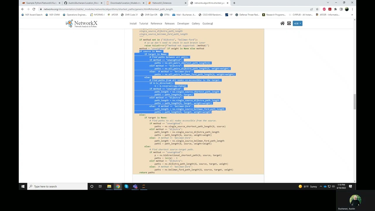Click the page's vertical scrollbar thumb
The width and height of the screenshot is (375, 211).
[x=355, y=101]
